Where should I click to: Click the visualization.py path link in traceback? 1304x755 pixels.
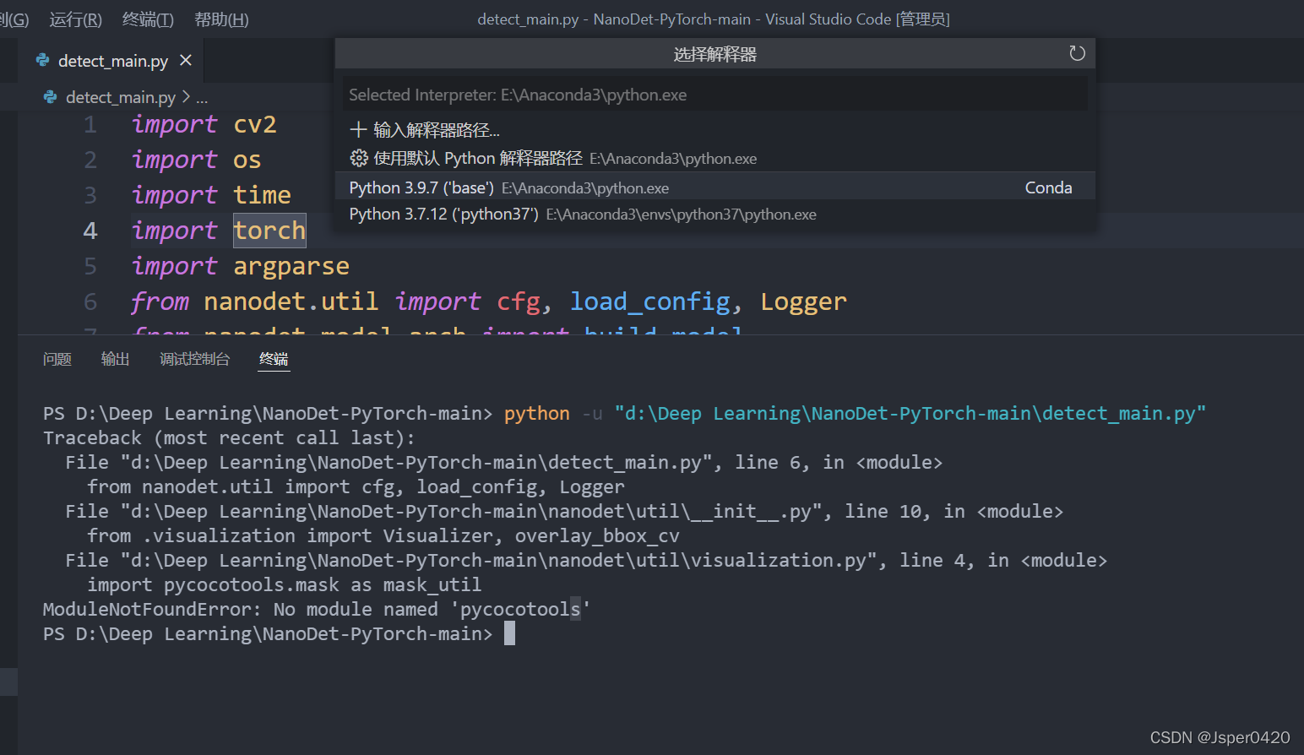tap(498, 561)
